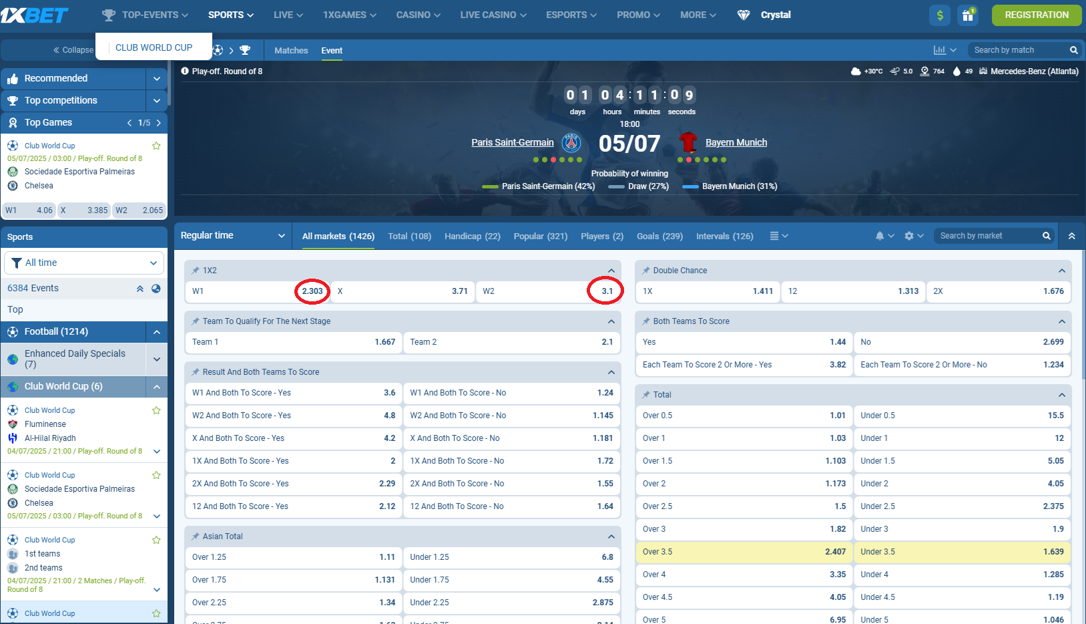The height and width of the screenshot is (624, 1086).
Task: Select Over 3.5 odds 2.407
Action: click(x=744, y=552)
